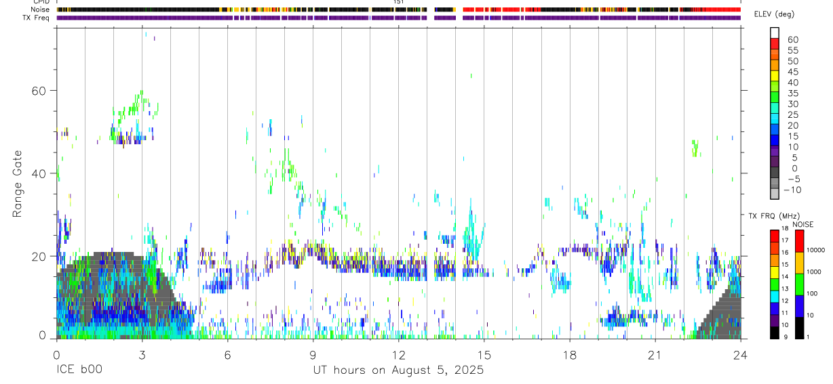This screenshot has height=384, width=833.
Task: Click the x-axis tick label '15'
Action: 484,354
